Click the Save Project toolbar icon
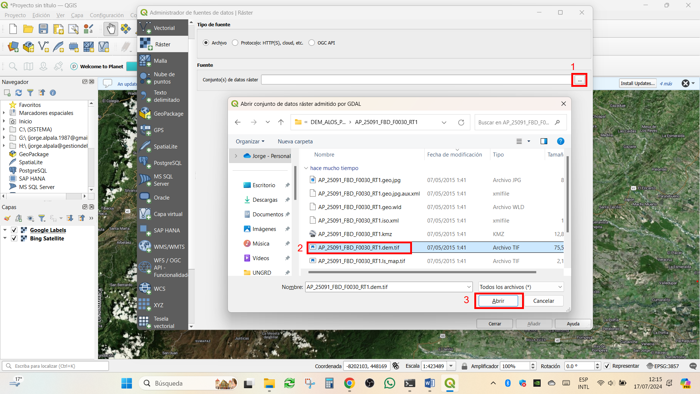The width and height of the screenshot is (700, 394). point(43,29)
